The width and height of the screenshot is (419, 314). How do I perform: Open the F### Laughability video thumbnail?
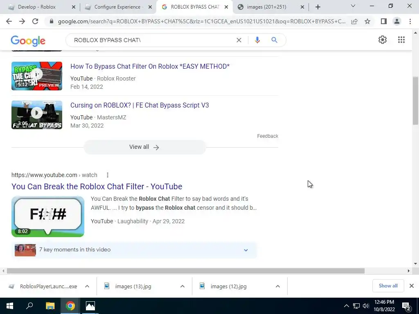point(48,217)
